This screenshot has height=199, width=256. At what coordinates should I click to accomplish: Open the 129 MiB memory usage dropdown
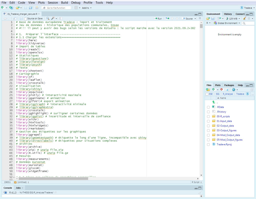pyautogui.click(x=233, y=18)
